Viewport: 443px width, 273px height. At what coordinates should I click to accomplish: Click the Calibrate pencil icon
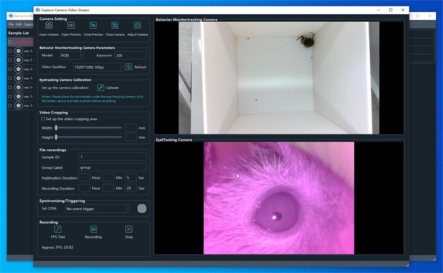[x=101, y=87]
